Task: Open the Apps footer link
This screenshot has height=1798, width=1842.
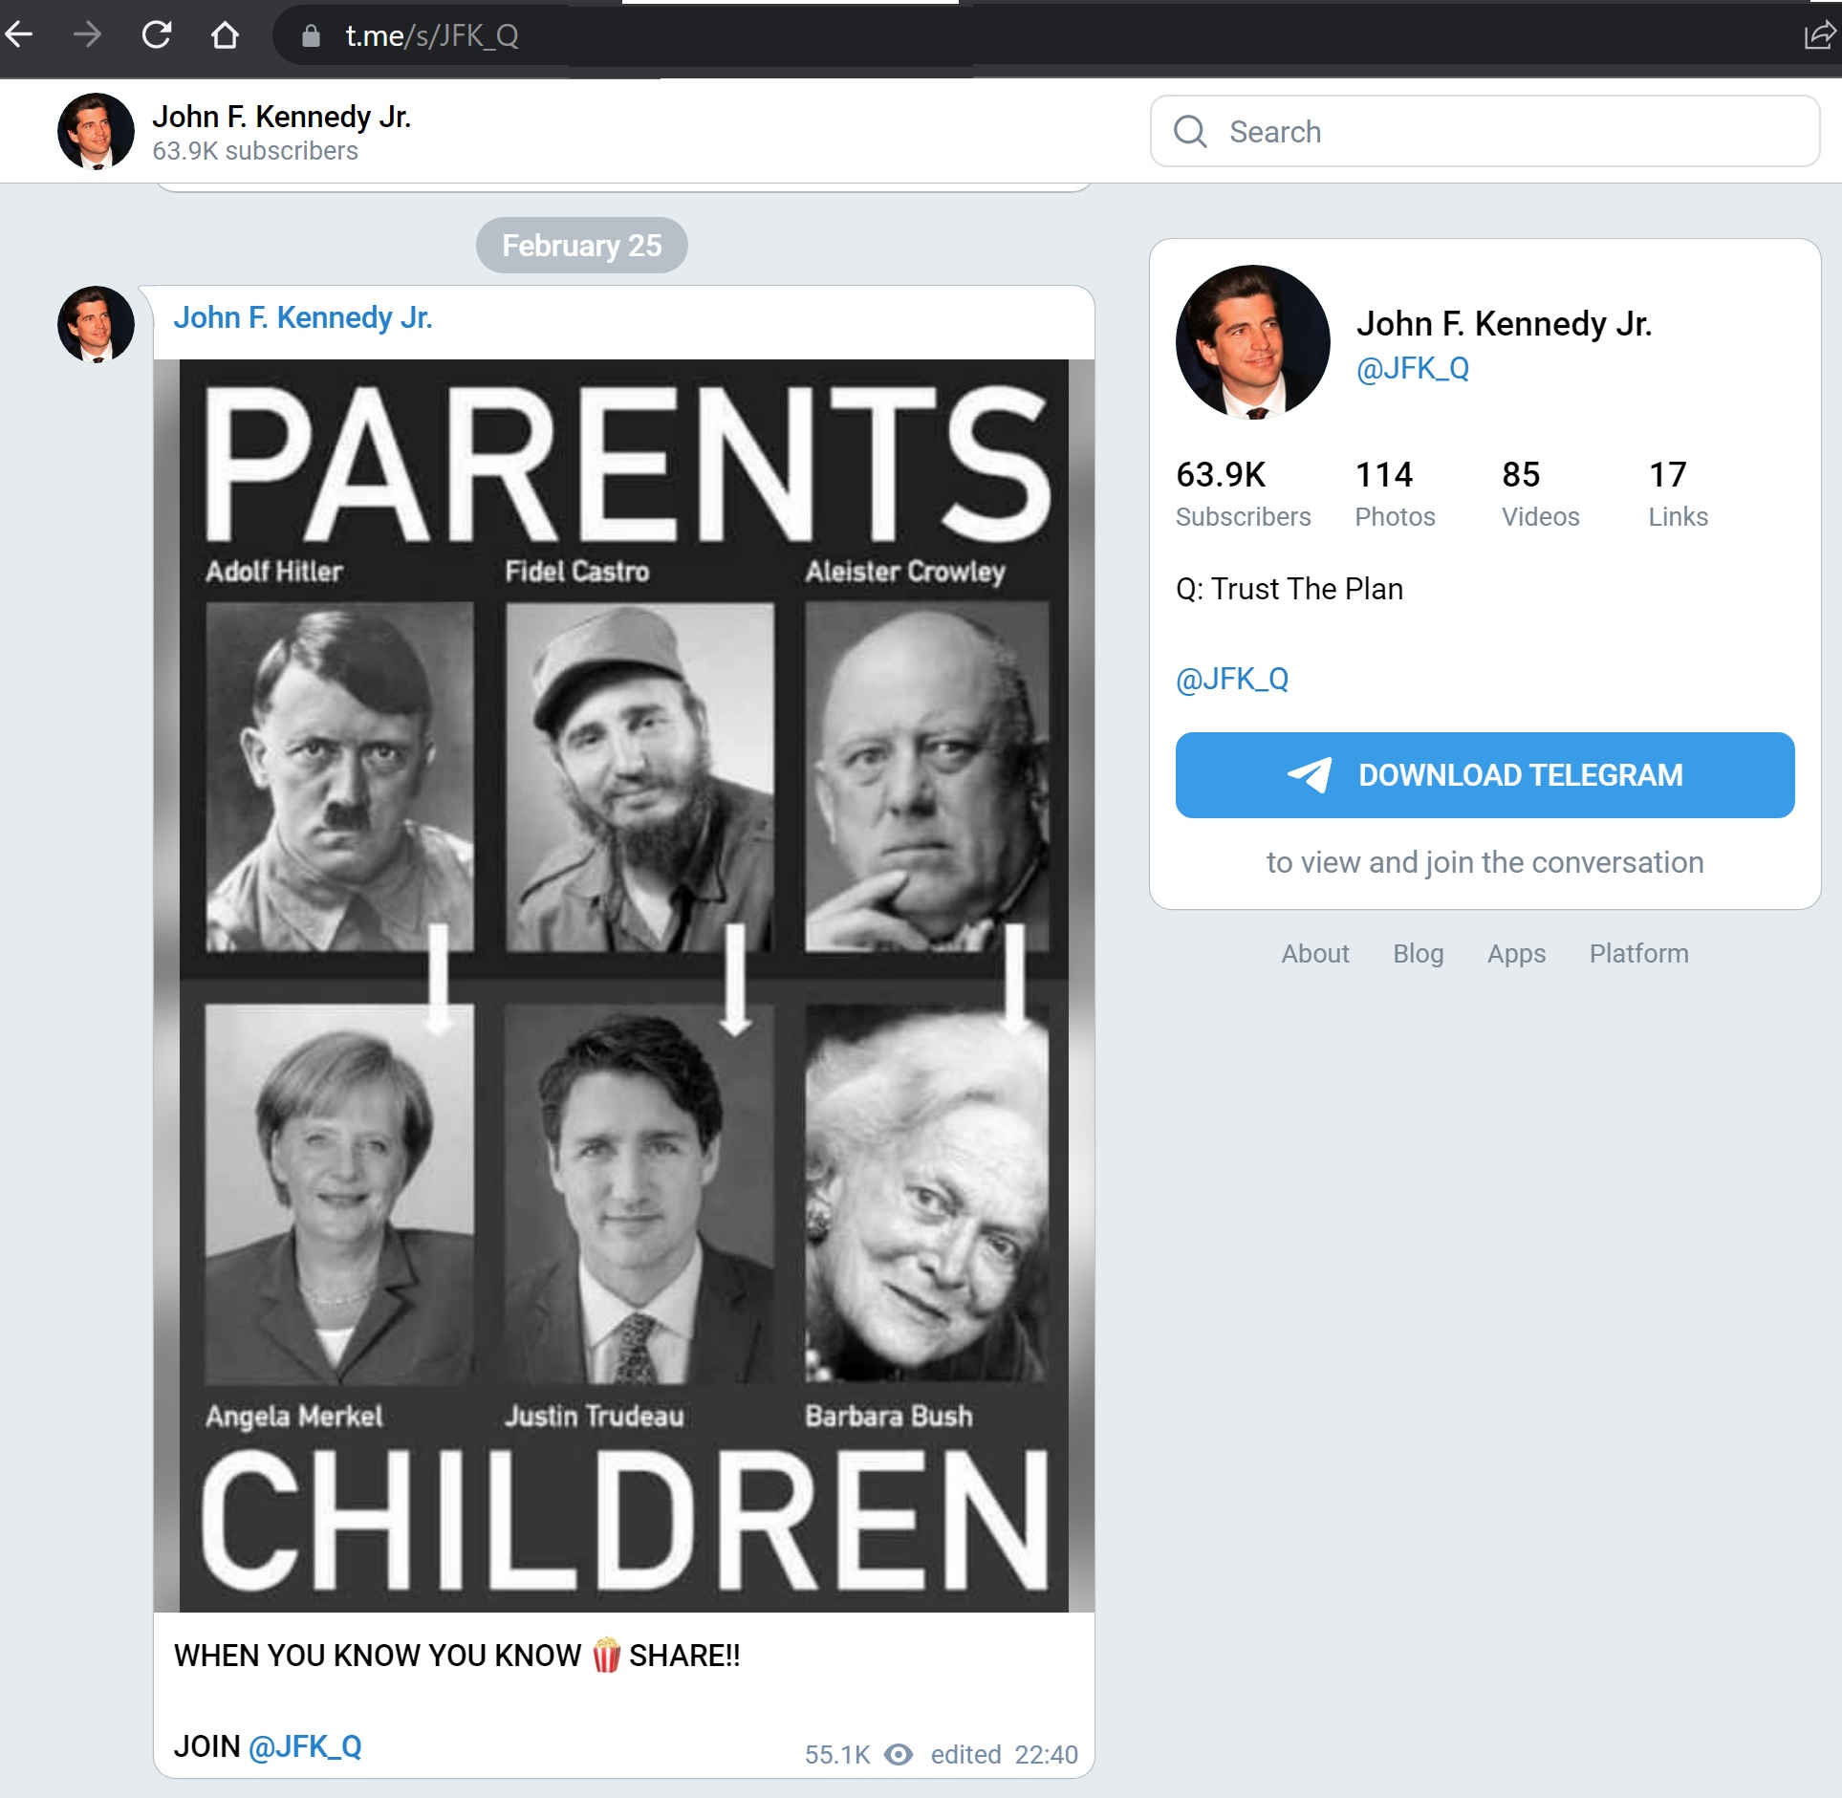Action: (x=1516, y=953)
